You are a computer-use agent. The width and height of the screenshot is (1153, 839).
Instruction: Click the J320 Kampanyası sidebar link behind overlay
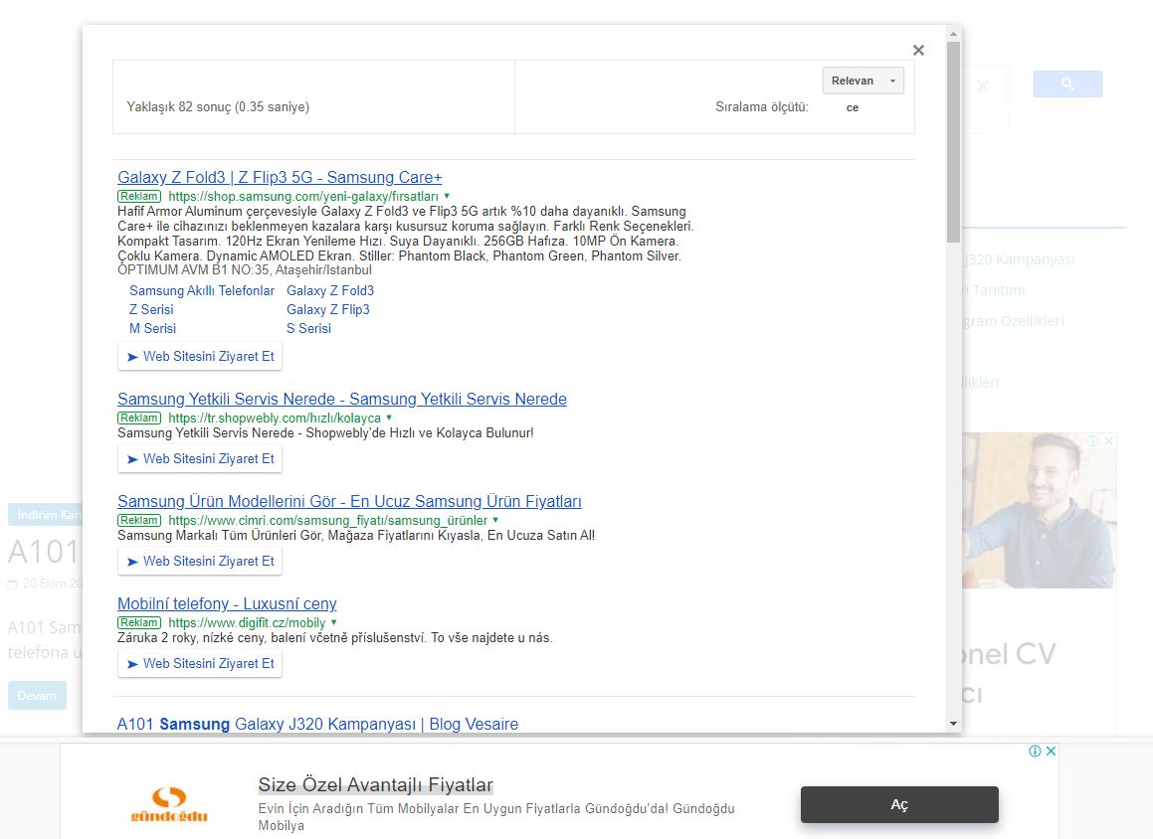[x=1019, y=260]
